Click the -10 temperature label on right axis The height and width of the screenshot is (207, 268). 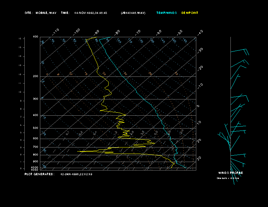tap(200, 86)
